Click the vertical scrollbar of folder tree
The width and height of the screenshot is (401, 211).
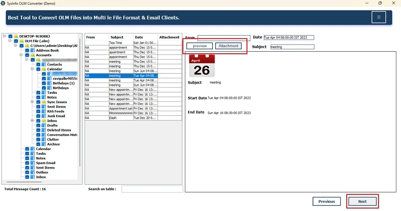pyautogui.click(x=80, y=102)
